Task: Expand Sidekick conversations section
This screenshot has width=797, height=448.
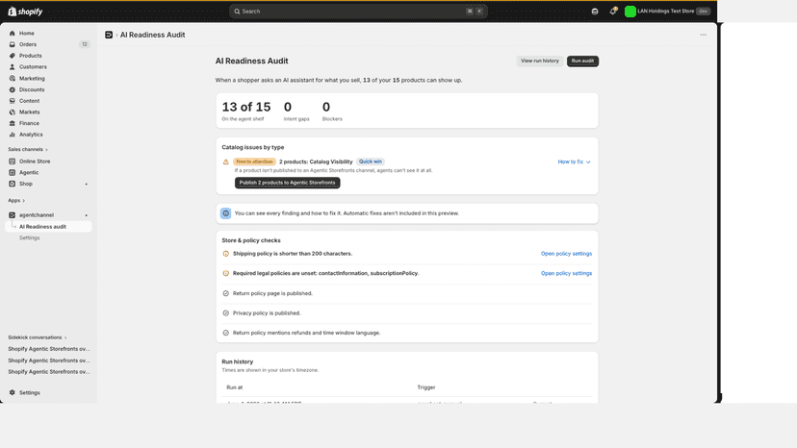Action: point(38,337)
